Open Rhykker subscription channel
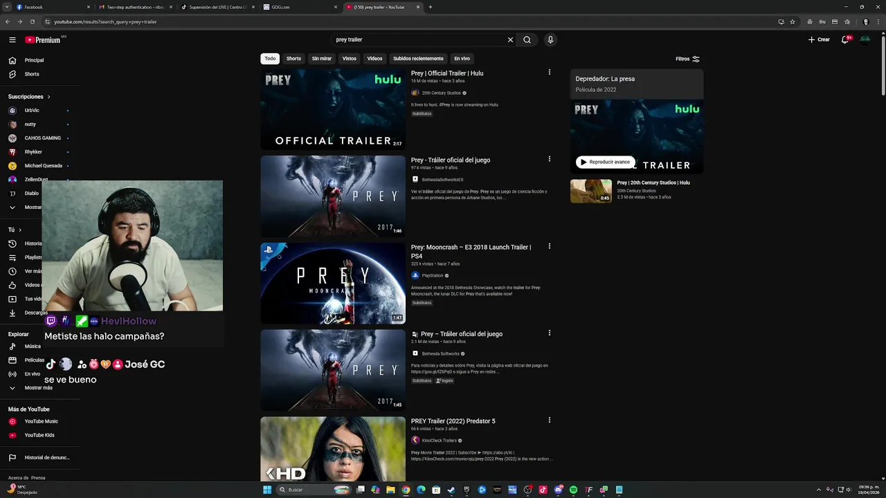This screenshot has width=886, height=498. [33, 152]
